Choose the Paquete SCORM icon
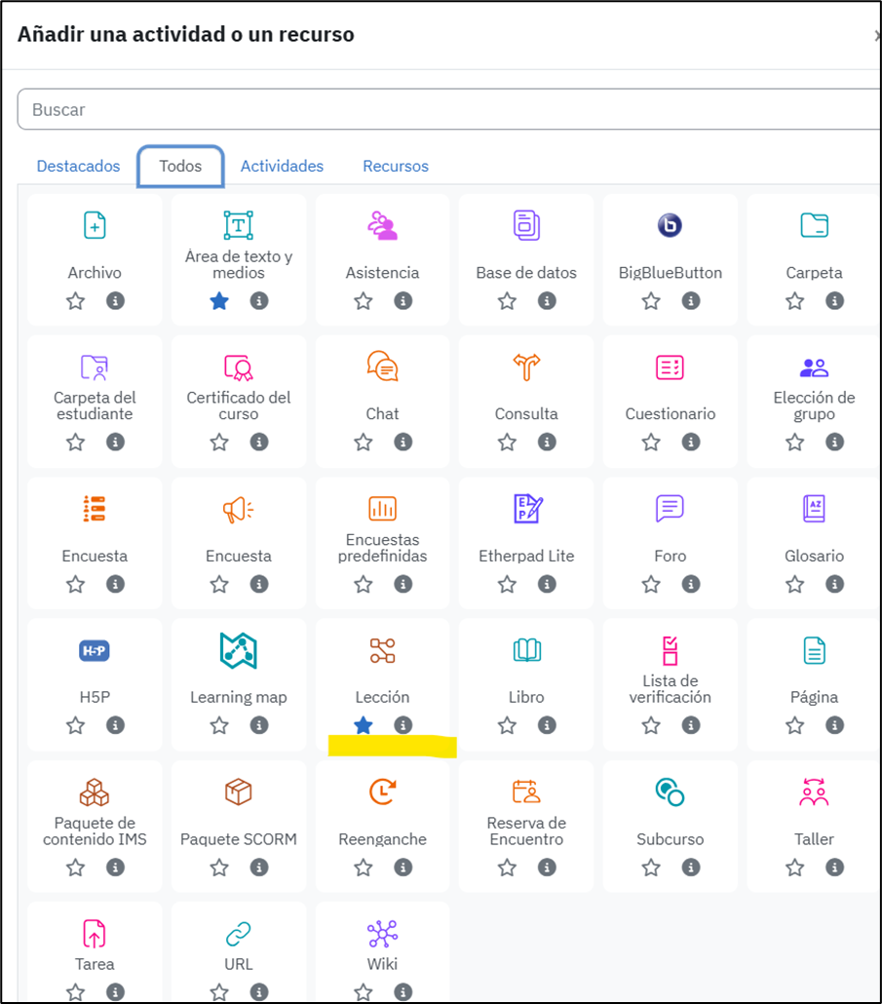882x1004 pixels. coord(238,792)
